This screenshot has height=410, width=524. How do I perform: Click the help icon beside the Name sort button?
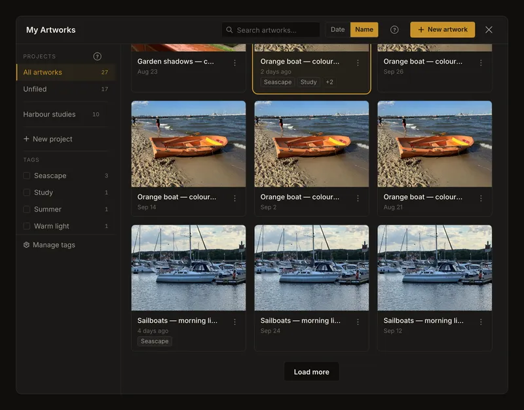tap(394, 29)
